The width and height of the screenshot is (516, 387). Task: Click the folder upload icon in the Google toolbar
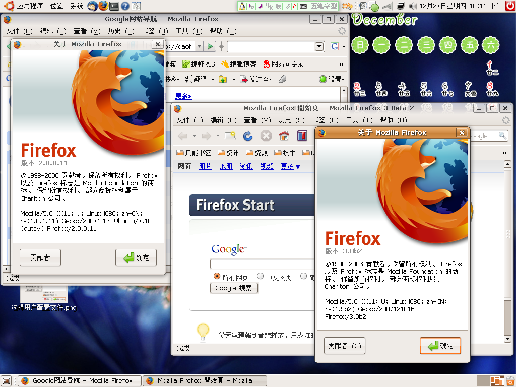pyautogui.click(x=223, y=79)
